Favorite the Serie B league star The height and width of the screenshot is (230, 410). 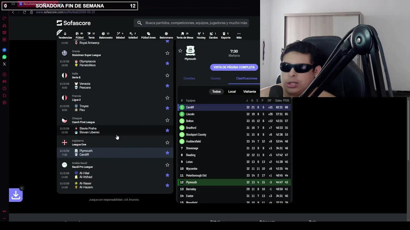[167, 75]
